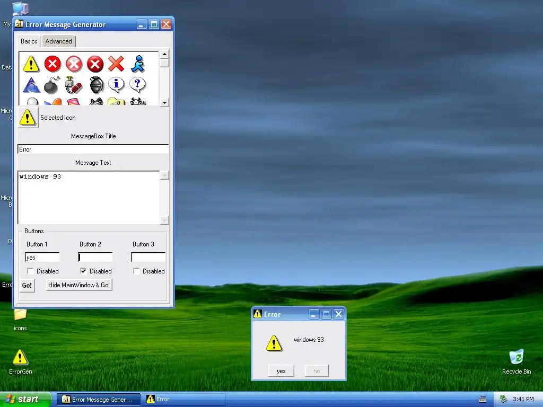
Task: Click the icon list scrollbar thumb
Action: coord(164,64)
